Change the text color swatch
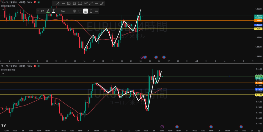 (53, 11)
